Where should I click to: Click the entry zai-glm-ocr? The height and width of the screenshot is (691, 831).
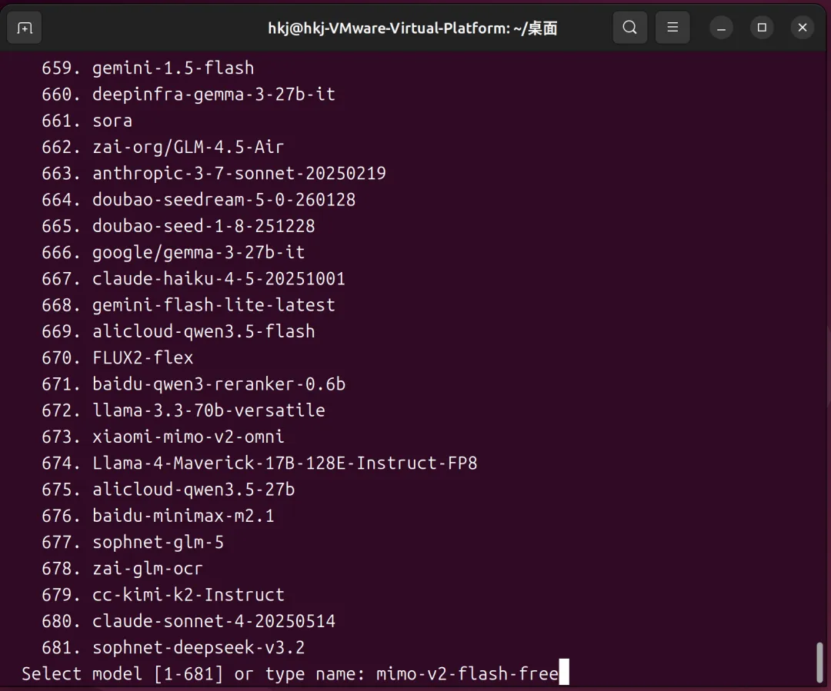[148, 569]
